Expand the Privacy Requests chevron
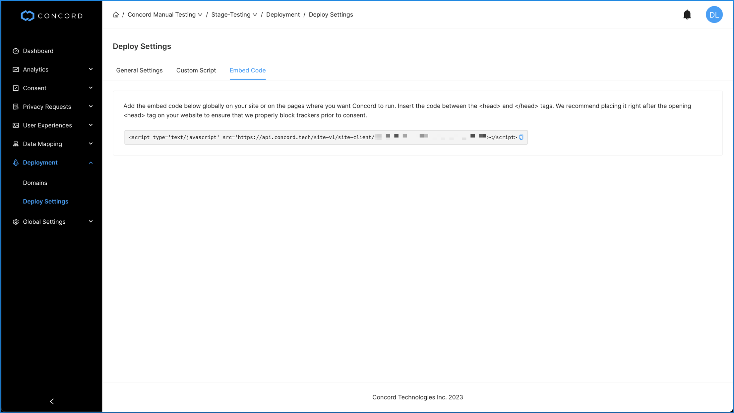Image resolution: width=734 pixels, height=413 pixels. click(x=91, y=107)
